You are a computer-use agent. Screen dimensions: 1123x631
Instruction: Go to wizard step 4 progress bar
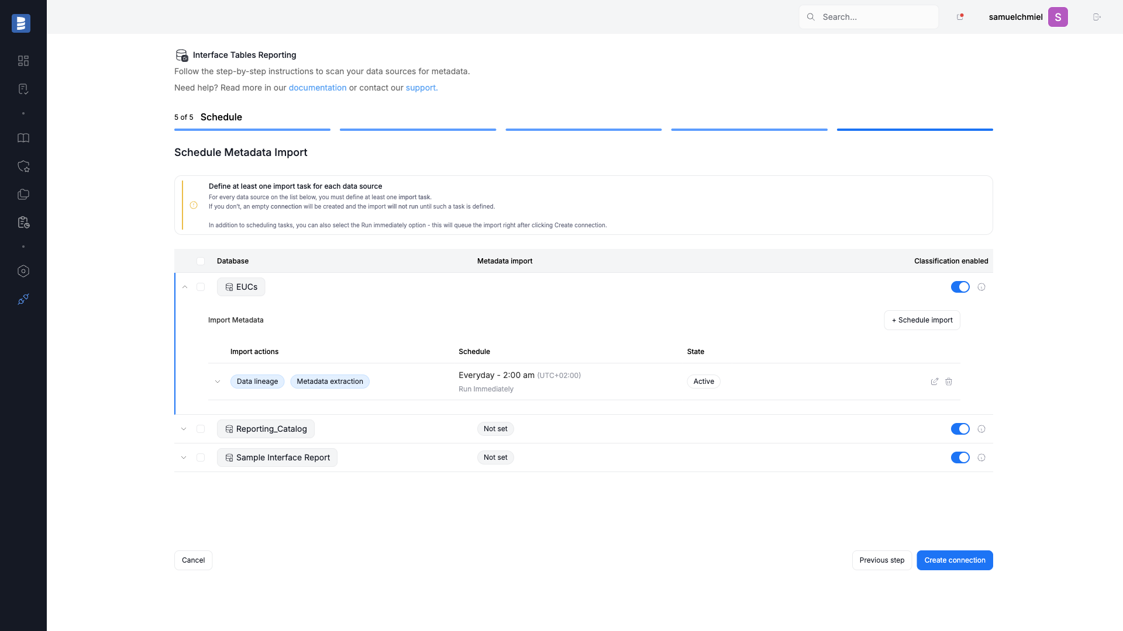(749, 130)
